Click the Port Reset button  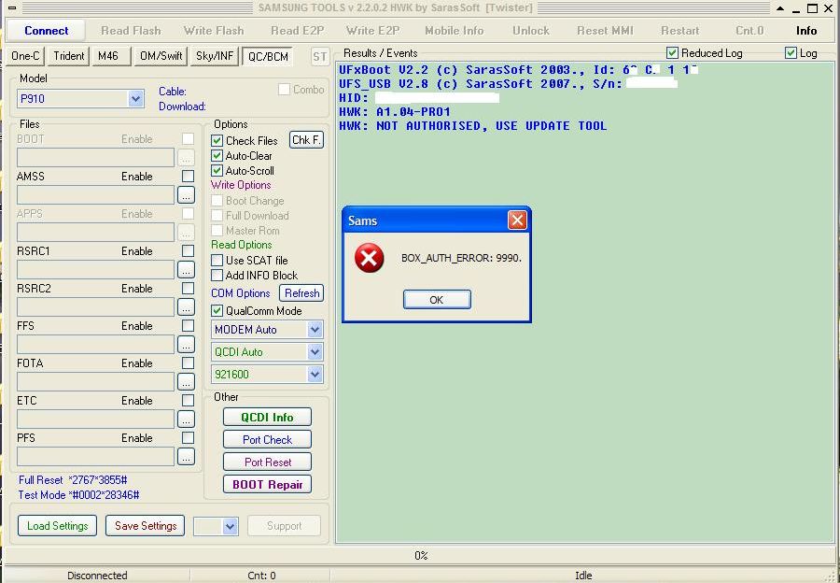(267, 462)
